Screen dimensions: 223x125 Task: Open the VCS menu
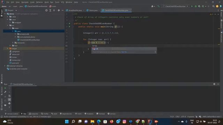pos(62,2)
